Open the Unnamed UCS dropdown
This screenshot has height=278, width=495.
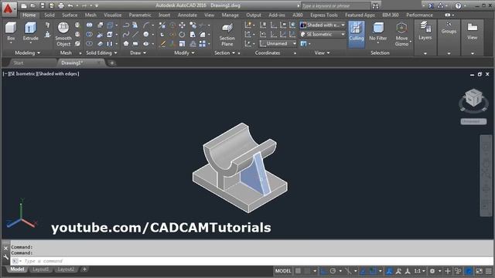[x=278, y=43]
